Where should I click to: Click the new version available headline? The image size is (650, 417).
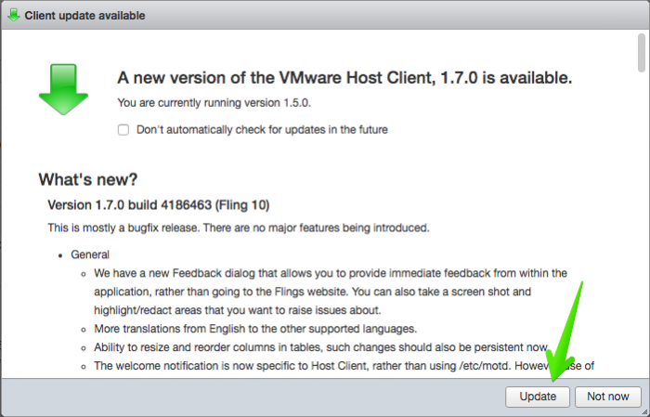click(344, 77)
